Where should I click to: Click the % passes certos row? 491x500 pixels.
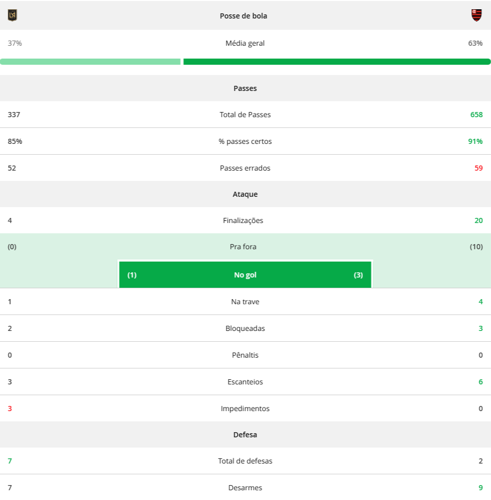click(245, 141)
